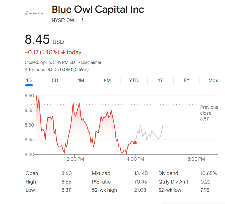The height and width of the screenshot is (204, 225).
Task: Click the after hours price text
Action: (x=57, y=69)
